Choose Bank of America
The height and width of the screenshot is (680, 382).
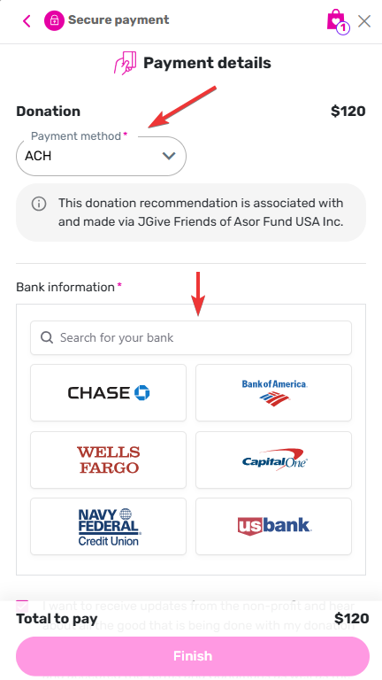tap(274, 392)
